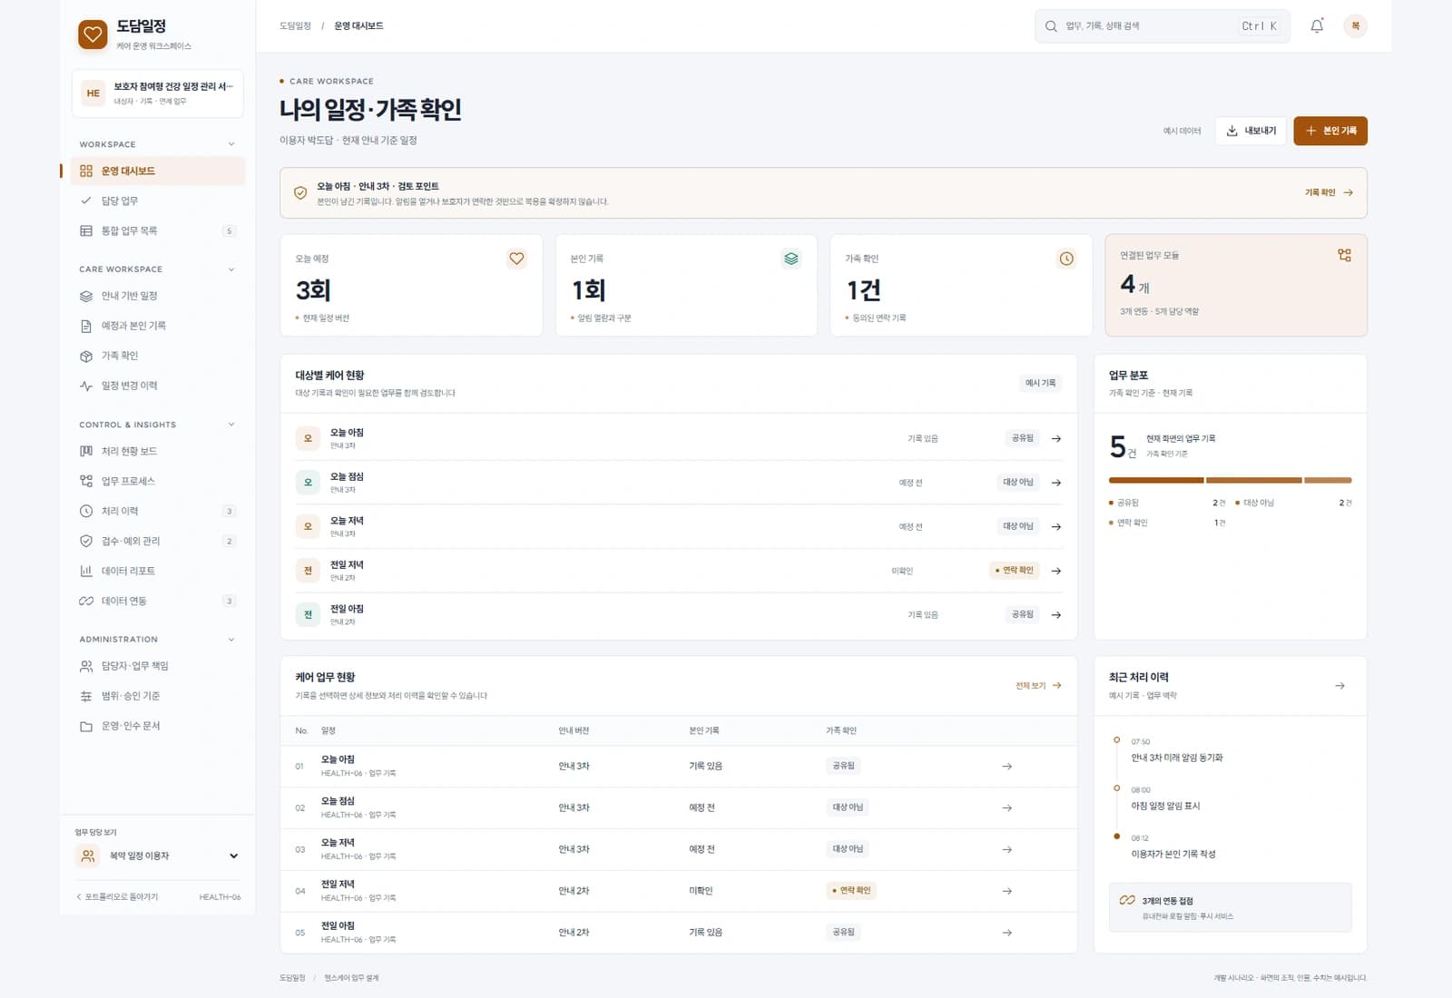Click the 도담일정 breadcrumb

295,26
